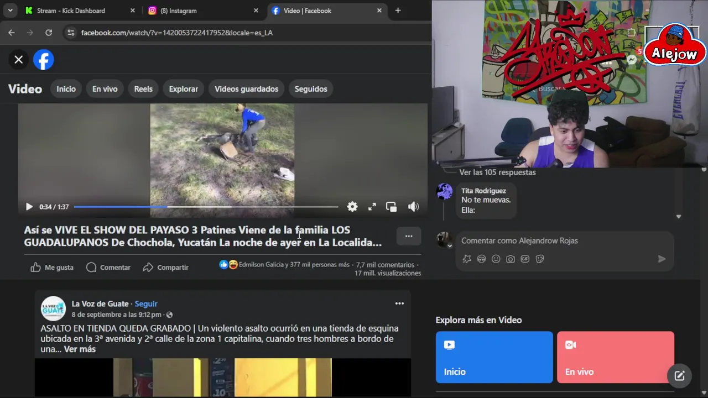Viewport: 708px width, 398px height.
Task: Go forward in the browser
Action: (30, 33)
